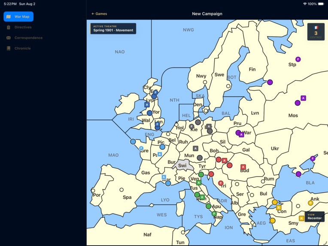Open the Directives sidebar item
Screen dimensions: 328x246
click(x=18, y=27)
